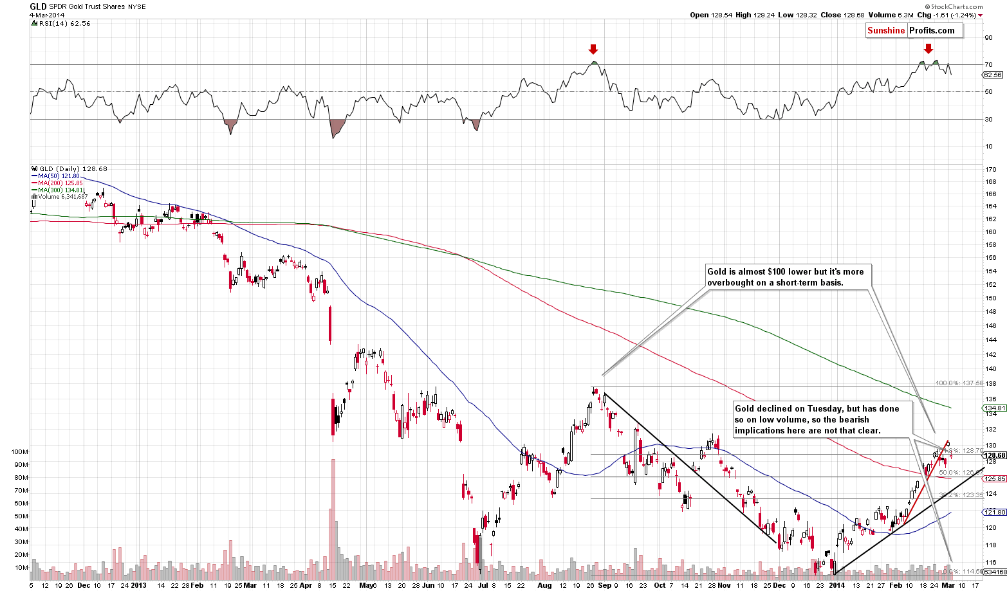Click the '100M' volume scale label
This screenshot has width=1007, height=591.
(20, 451)
